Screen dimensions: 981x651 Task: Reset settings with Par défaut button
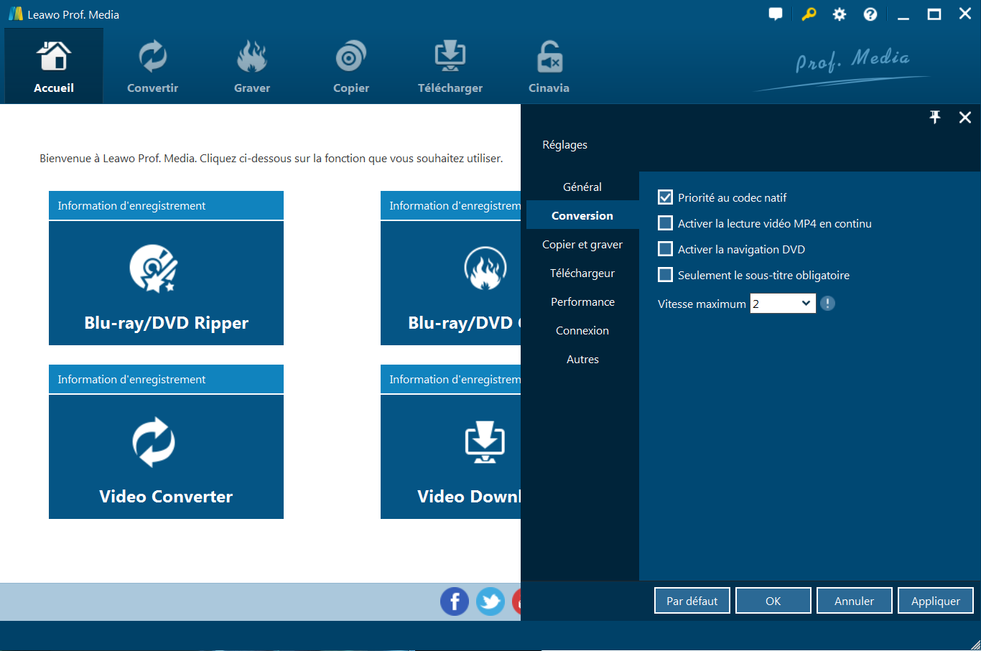click(x=692, y=601)
